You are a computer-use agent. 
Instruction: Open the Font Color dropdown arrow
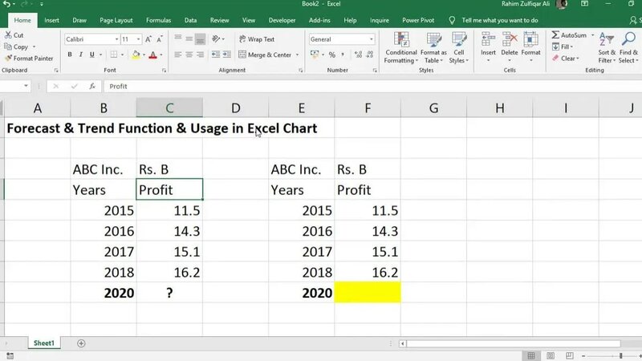161,55
